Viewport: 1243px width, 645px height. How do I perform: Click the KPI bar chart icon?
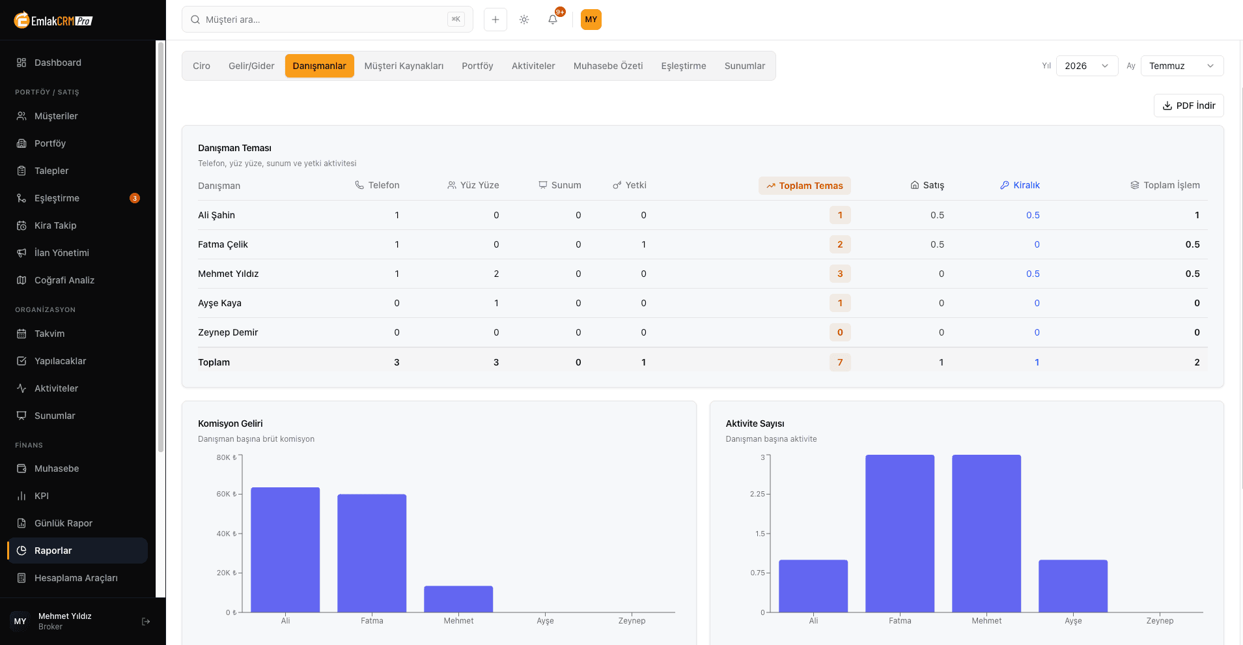21,496
